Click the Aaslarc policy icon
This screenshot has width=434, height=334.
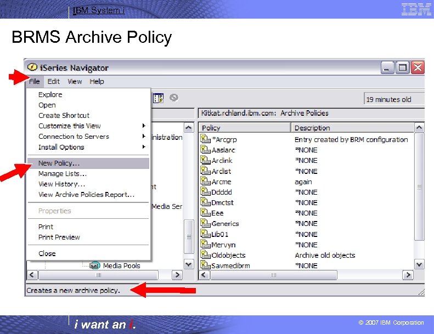click(205, 149)
